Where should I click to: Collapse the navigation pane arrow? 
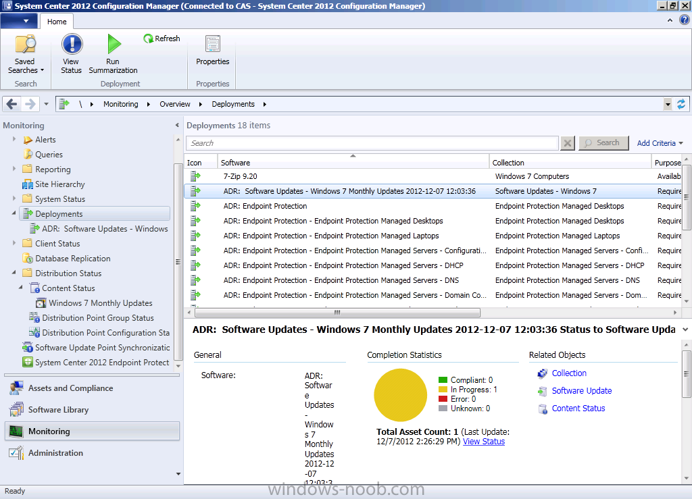tap(177, 125)
